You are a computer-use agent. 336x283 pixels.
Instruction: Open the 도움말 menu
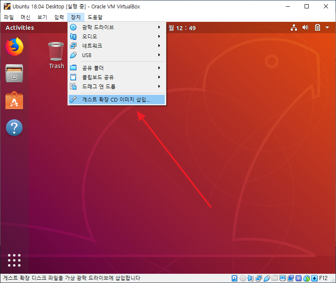[x=95, y=17]
